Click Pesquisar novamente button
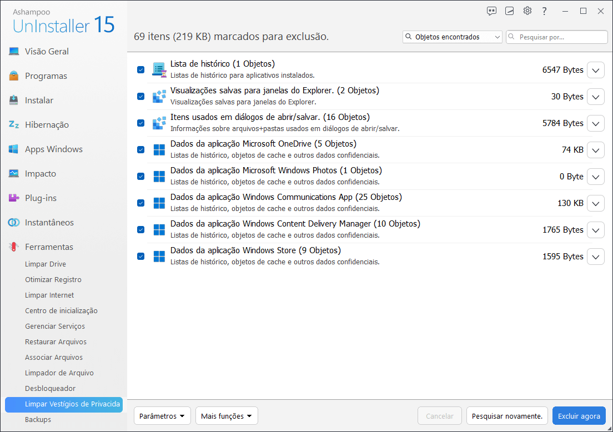Viewport: 613px width, 432px height. [x=507, y=416]
